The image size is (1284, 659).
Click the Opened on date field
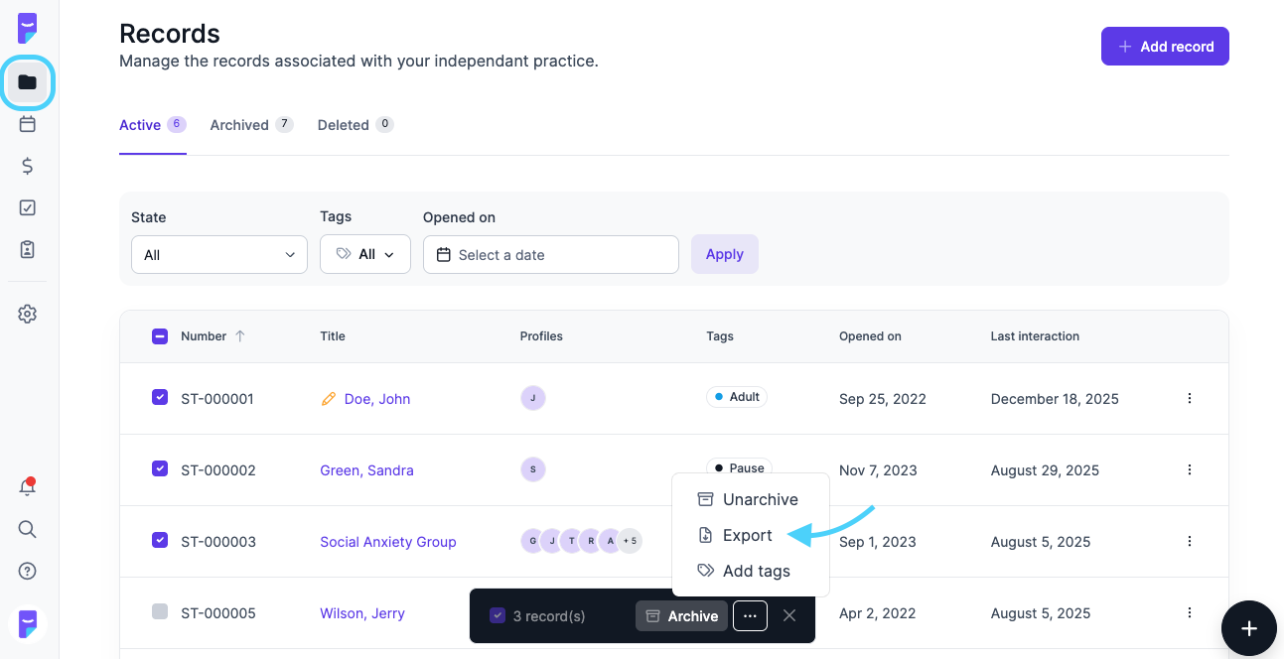[551, 255]
